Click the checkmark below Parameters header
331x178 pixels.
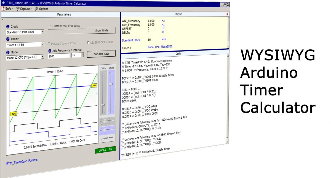click(x=2, y=19)
